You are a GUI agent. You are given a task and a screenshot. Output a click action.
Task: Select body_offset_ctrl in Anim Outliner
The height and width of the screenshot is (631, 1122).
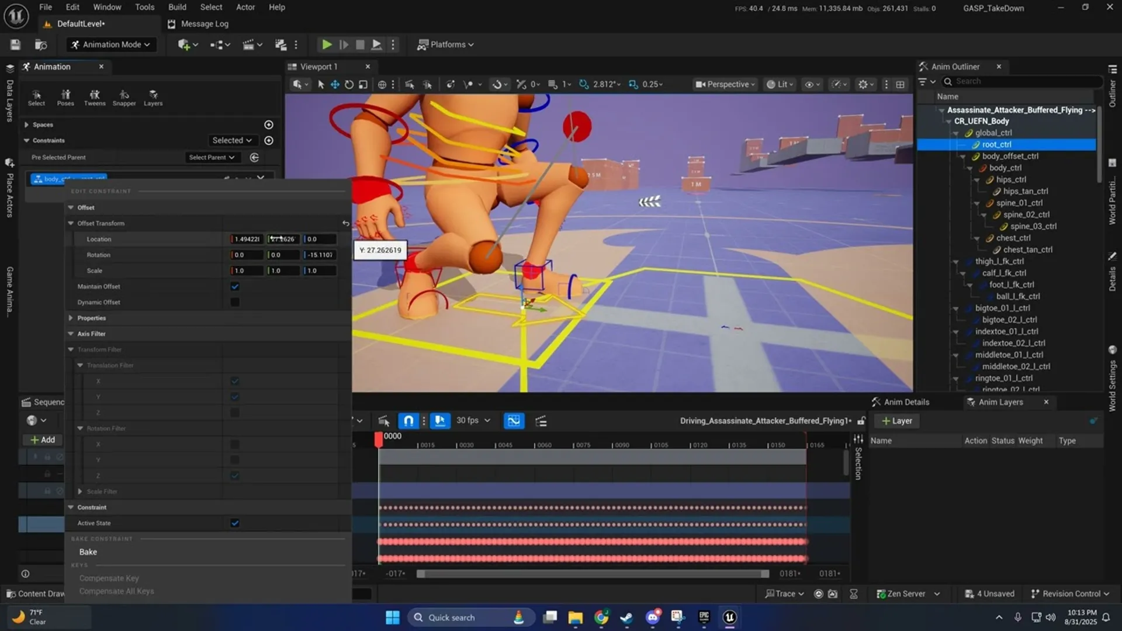(x=1010, y=156)
